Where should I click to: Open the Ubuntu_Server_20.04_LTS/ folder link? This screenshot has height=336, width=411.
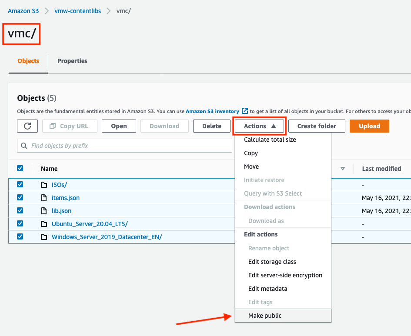click(90, 224)
